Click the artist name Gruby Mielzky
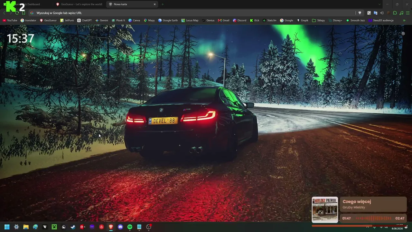Screen dimensions: 412x232 [354, 208]
